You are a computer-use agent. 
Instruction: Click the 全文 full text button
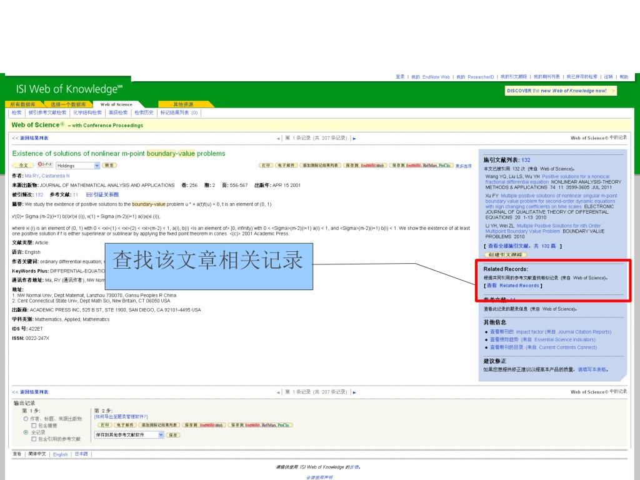coord(23,165)
